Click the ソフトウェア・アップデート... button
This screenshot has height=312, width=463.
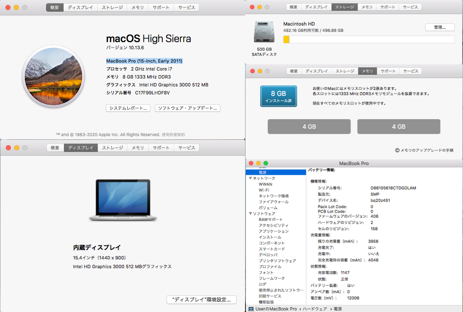pyautogui.click(x=187, y=108)
